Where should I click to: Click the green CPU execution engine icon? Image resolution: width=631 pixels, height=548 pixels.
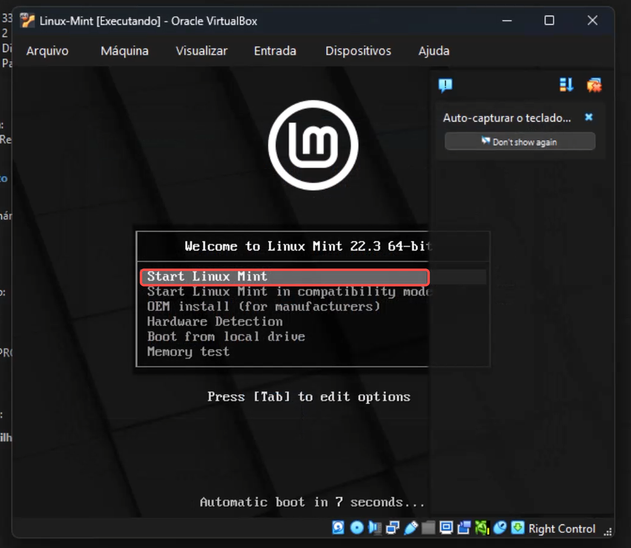coord(482,527)
